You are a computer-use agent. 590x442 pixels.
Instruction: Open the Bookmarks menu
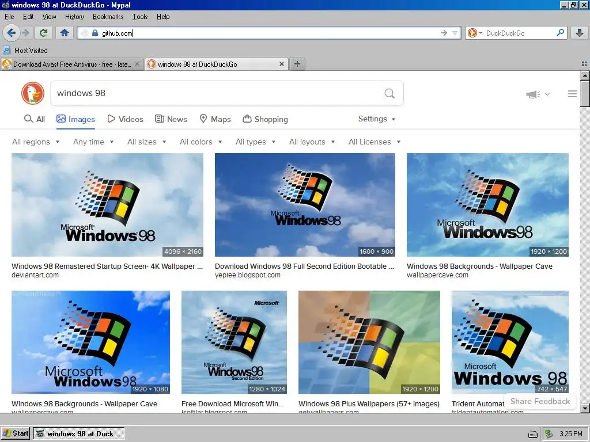(108, 17)
